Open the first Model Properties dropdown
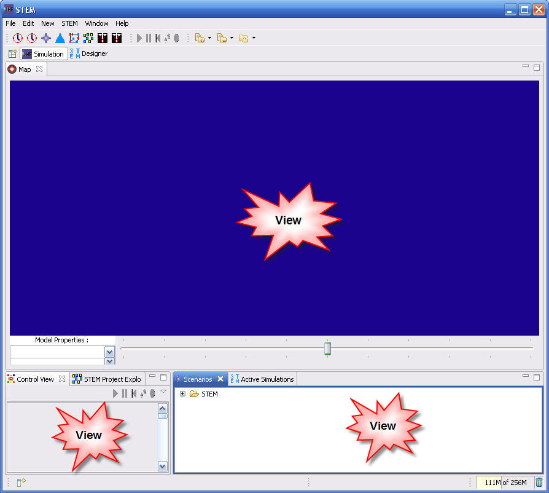The height and width of the screenshot is (493, 549). click(x=109, y=352)
